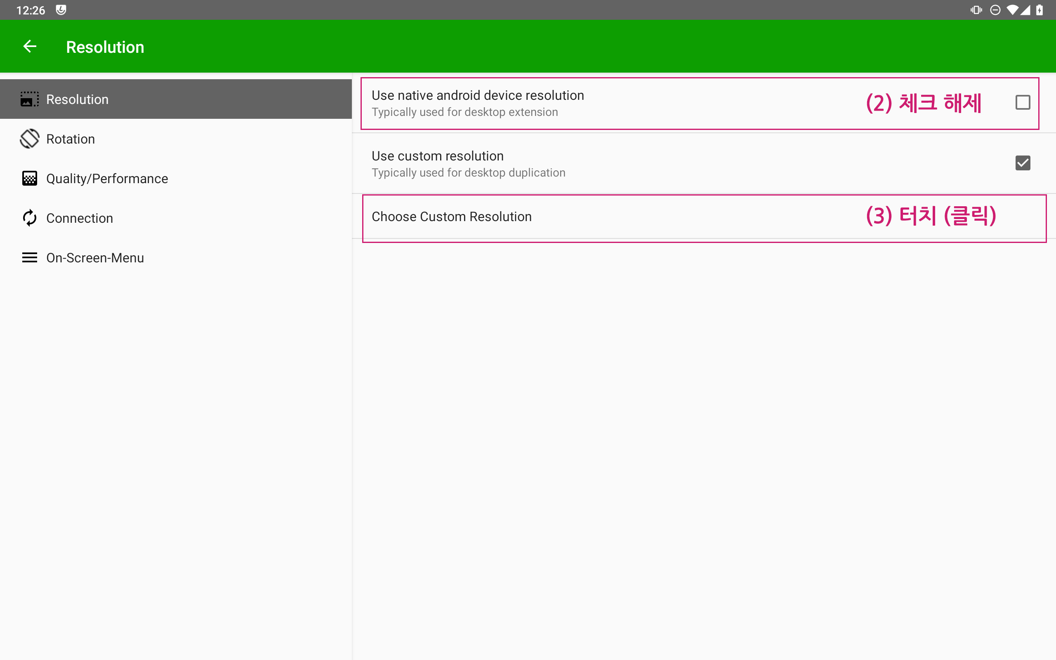The height and width of the screenshot is (660, 1056).
Task: Open Choose Custom Resolution picker
Action: (x=452, y=217)
